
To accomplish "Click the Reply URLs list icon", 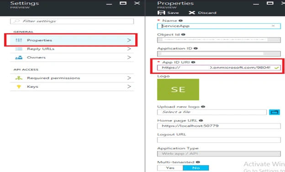I will pyautogui.click(x=19, y=49).
